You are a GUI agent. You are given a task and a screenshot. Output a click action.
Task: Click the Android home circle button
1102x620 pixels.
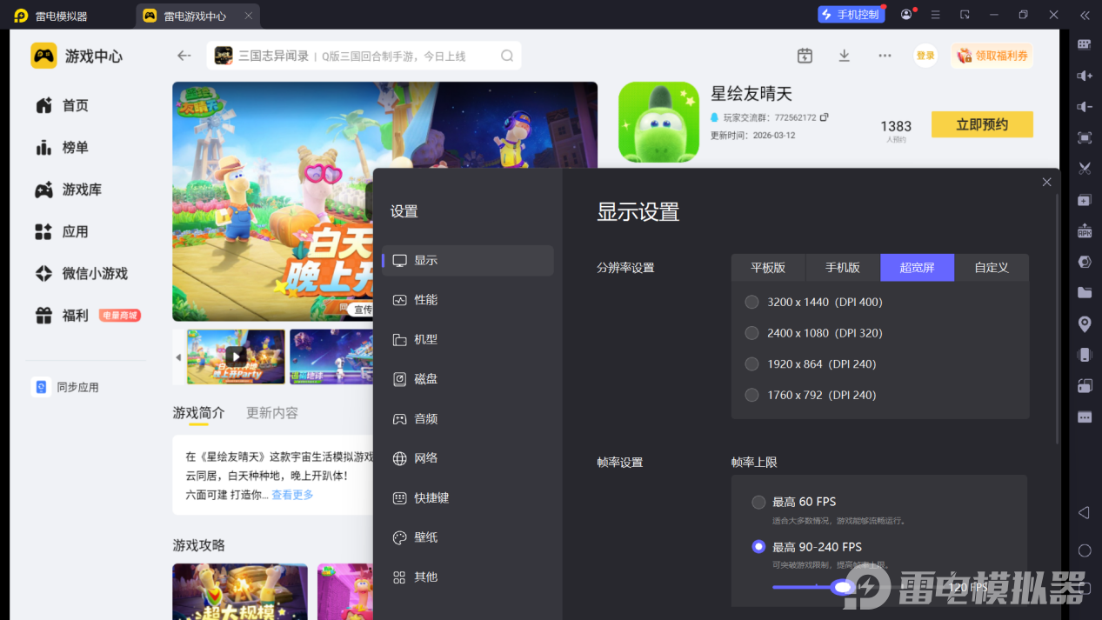coord(1084,550)
